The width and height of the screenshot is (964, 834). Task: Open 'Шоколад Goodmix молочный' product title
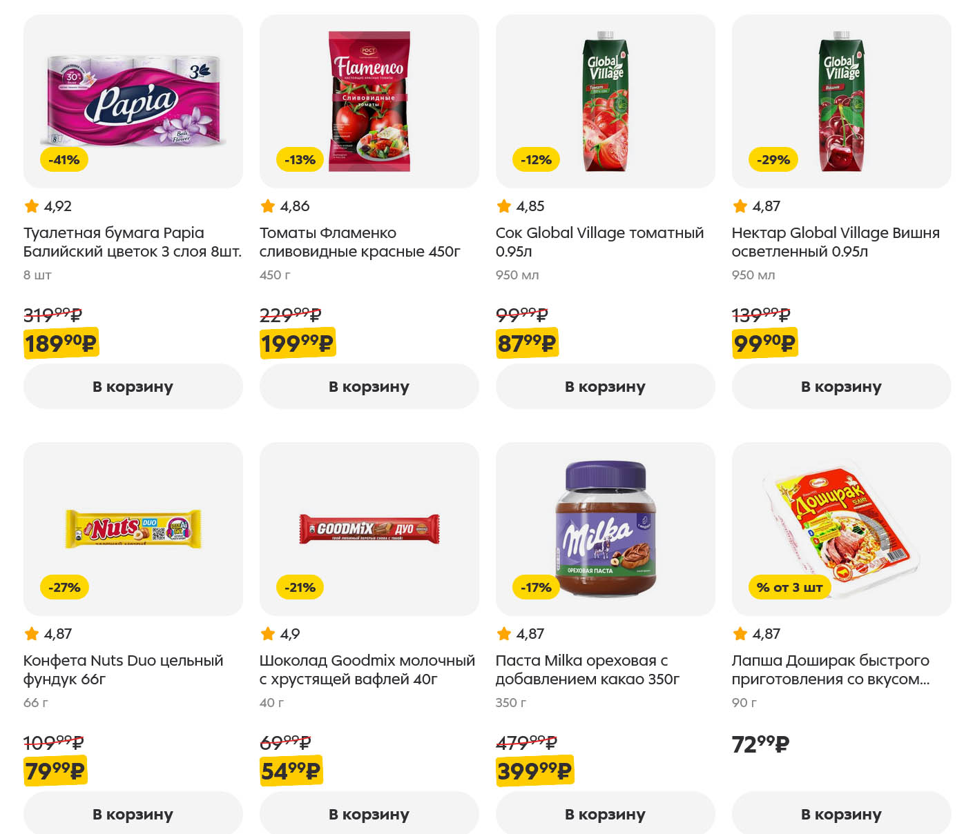[x=367, y=670]
